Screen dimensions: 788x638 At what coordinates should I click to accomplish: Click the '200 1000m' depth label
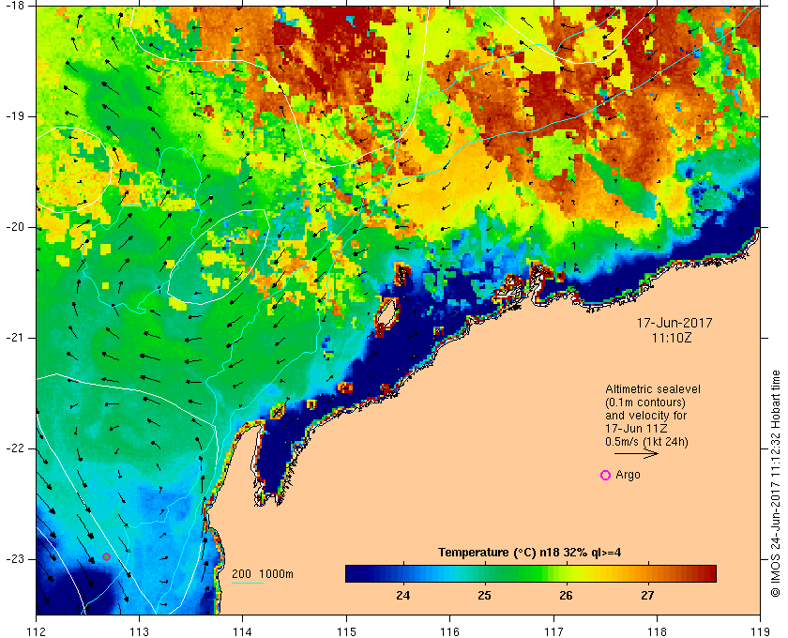pyautogui.click(x=263, y=573)
